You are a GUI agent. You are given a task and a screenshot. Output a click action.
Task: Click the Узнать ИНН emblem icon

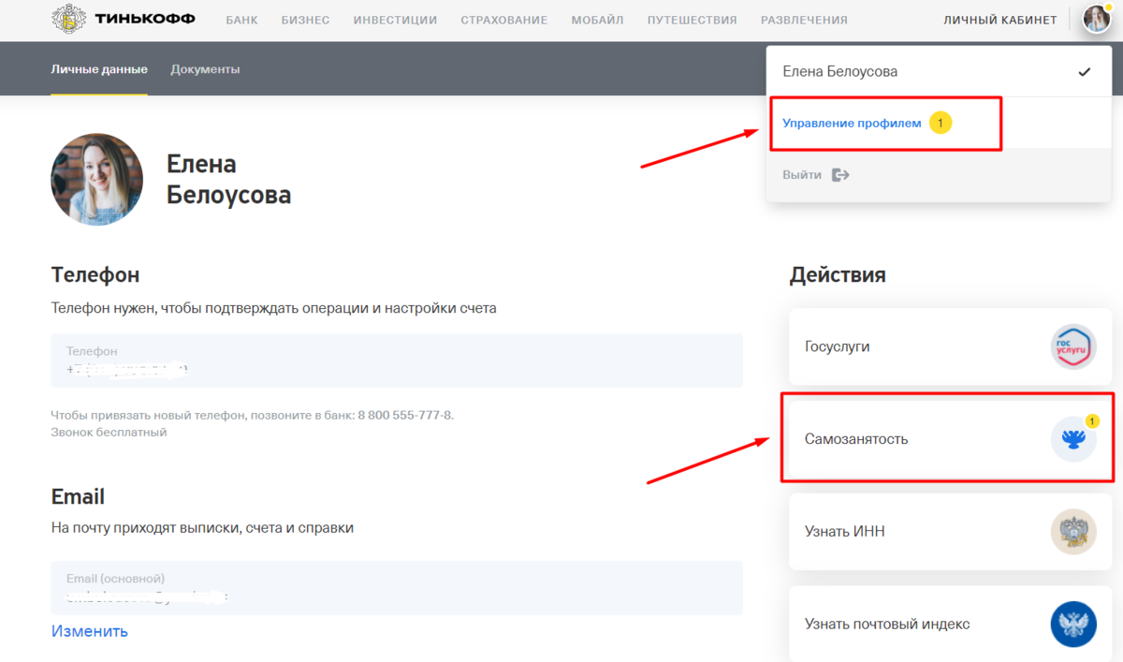(1073, 532)
